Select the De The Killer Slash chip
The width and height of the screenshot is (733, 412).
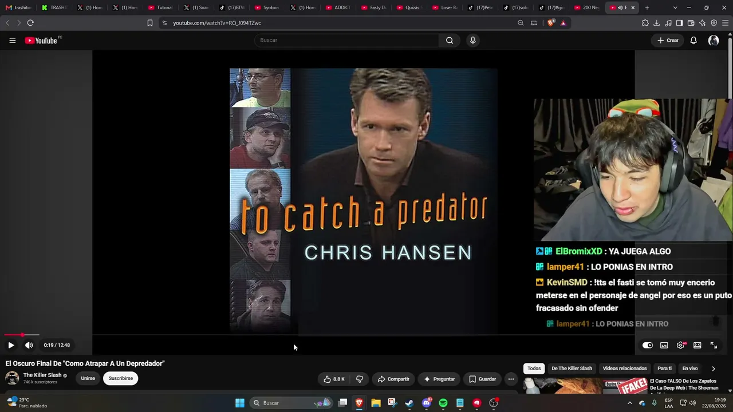click(572, 369)
